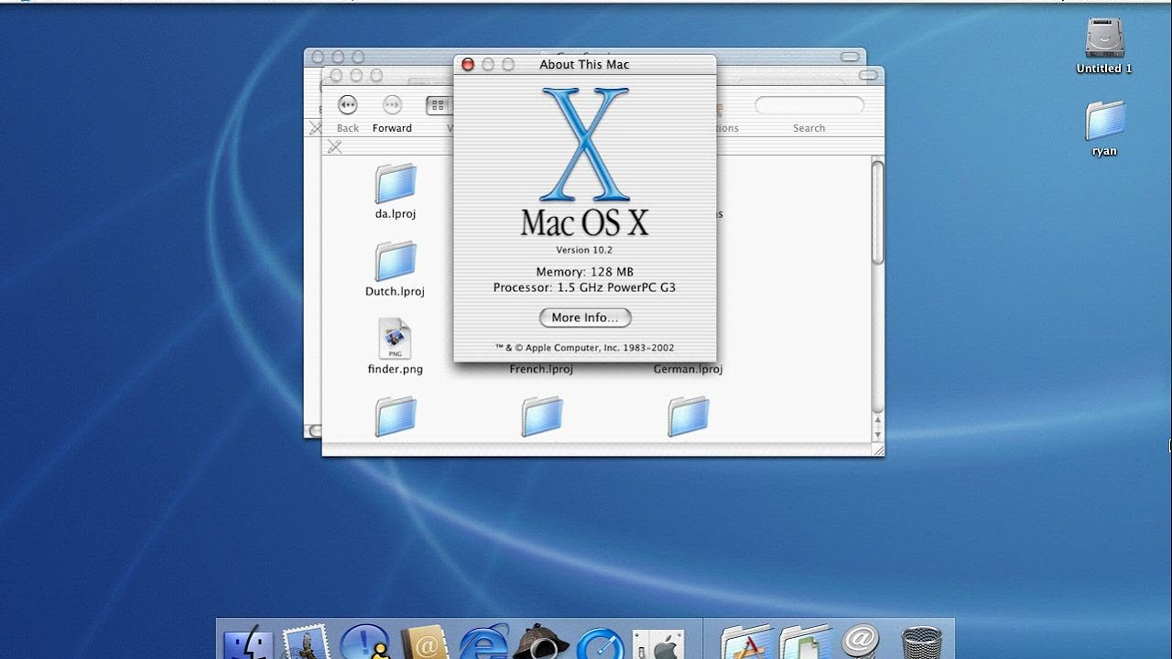Launch Sherlock from the Dock

540,643
